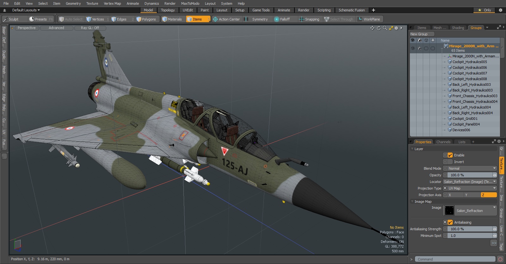Switch to Edges selection mode

(121, 19)
